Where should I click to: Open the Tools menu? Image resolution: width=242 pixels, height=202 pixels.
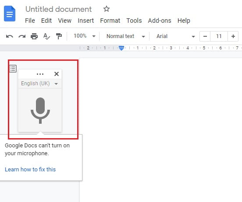click(134, 21)
